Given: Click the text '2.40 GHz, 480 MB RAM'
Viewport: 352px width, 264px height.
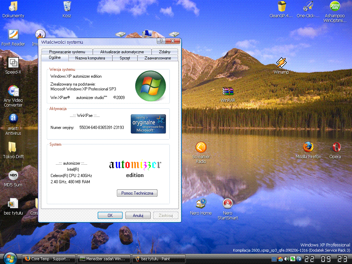Looking at the screenshot, I should coord(70,182).
